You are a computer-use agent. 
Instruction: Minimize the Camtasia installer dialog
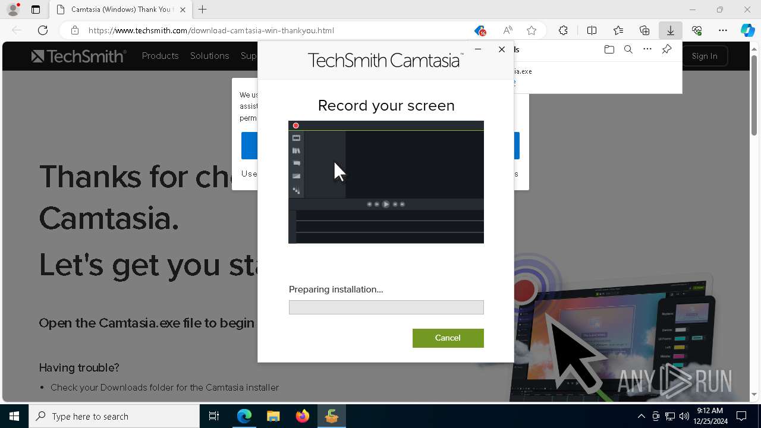click(478, 49)
